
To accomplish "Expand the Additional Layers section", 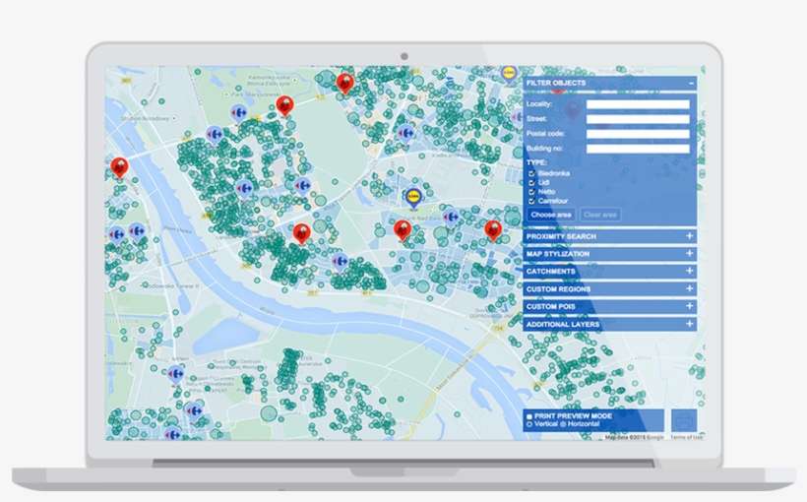I will [689, 323].
